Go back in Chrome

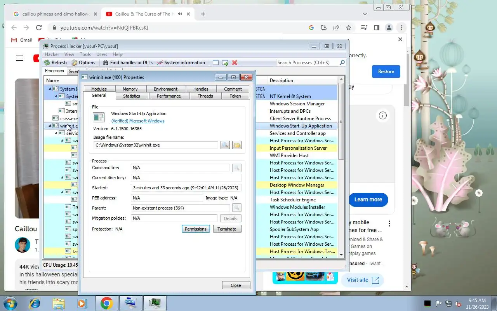(14, 28)
